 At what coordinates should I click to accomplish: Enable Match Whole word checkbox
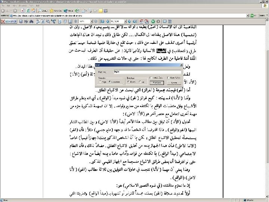coord(168,78)
